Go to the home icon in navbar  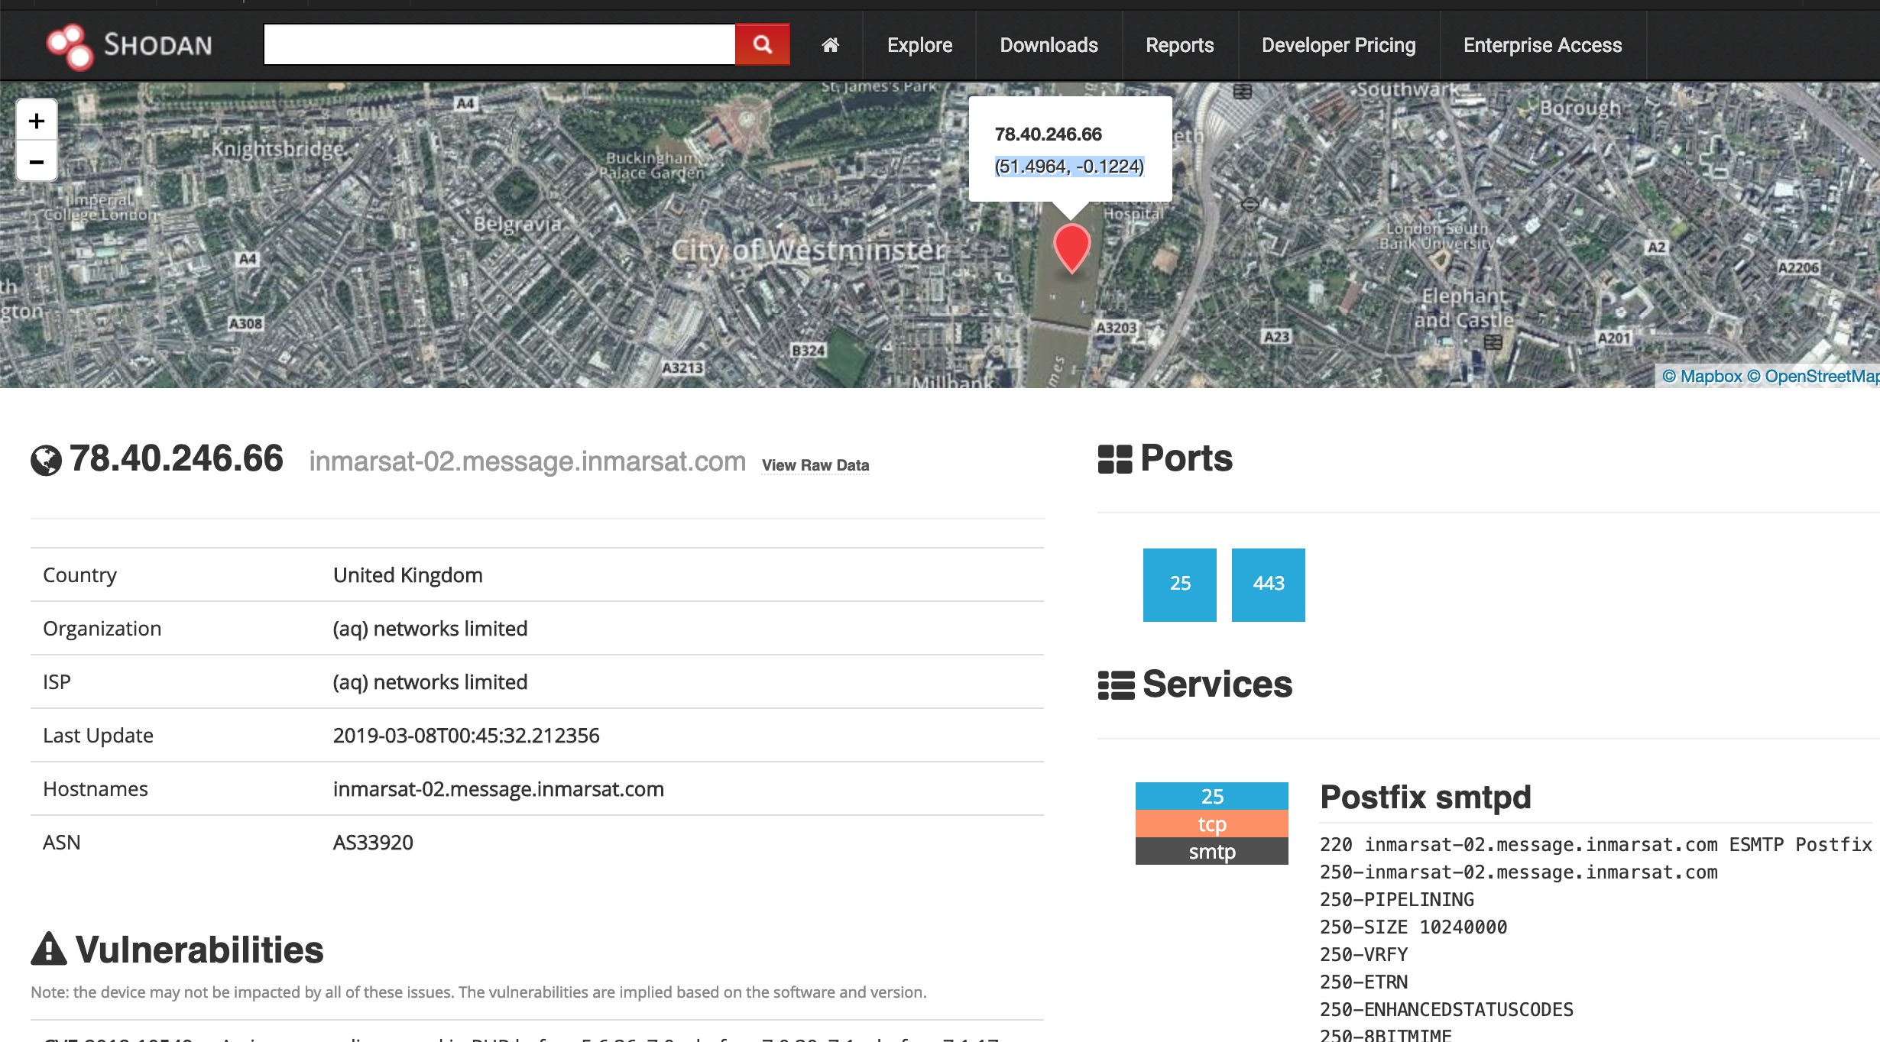point(831,45)
